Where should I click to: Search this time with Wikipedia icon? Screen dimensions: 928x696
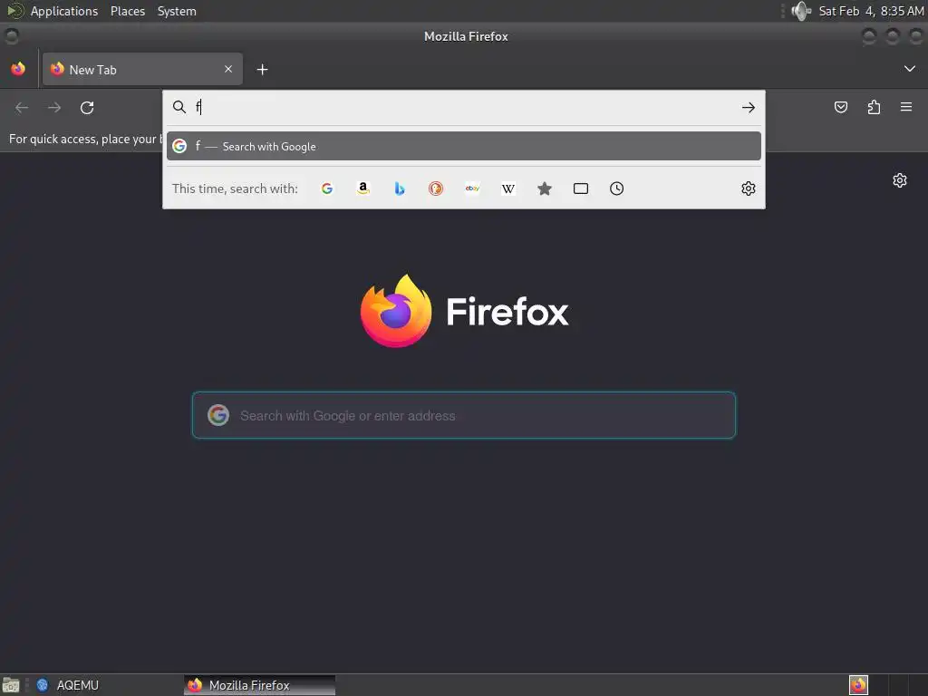(x=508, y=188)
